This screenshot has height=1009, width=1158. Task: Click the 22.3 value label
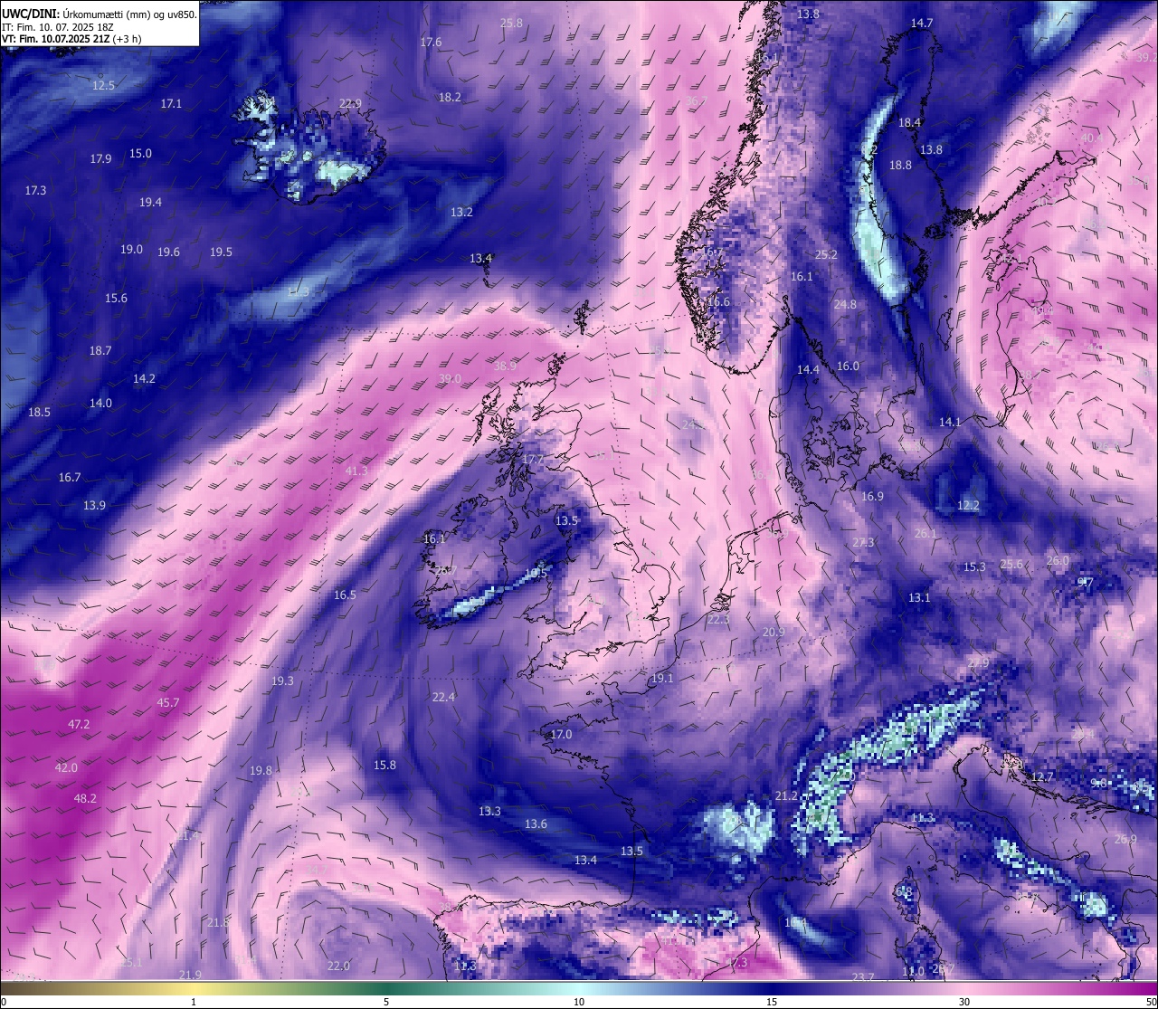(717, 619)
